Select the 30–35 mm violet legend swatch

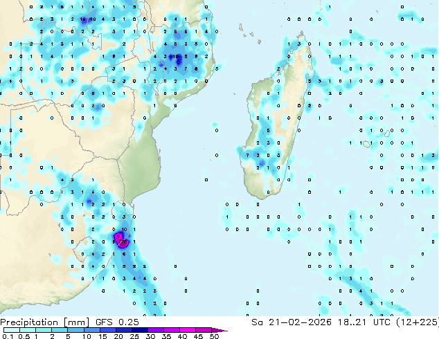click(x=156, y=330)
